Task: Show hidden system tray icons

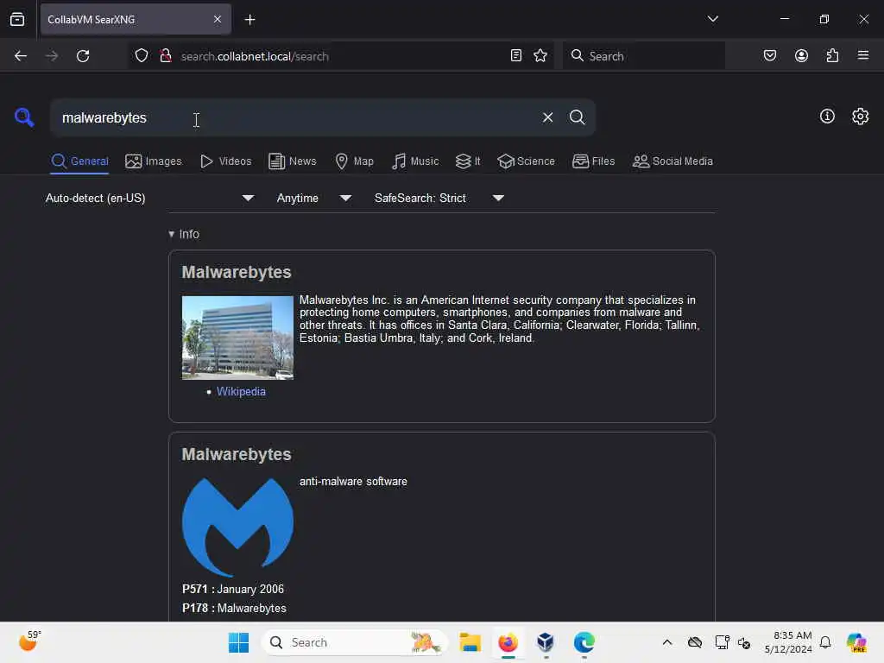Action: (x=667, y=642)
